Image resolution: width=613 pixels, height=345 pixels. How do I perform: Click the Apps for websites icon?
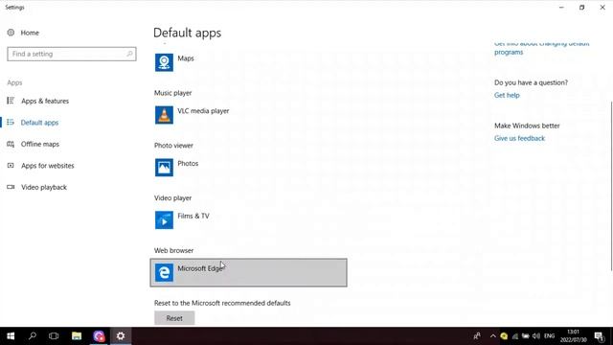(x=11, y=166)
